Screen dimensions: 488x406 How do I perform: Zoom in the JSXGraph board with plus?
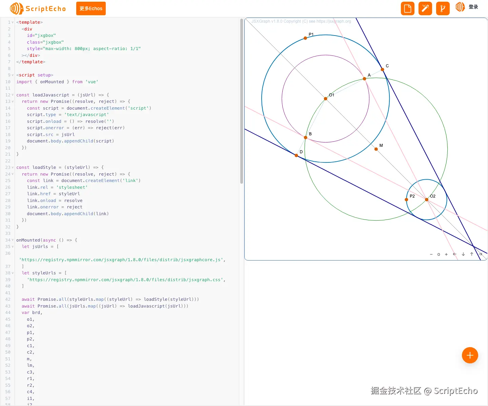click(x=446, y=254)
